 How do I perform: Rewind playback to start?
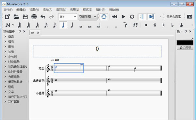(x=114, y=17)
